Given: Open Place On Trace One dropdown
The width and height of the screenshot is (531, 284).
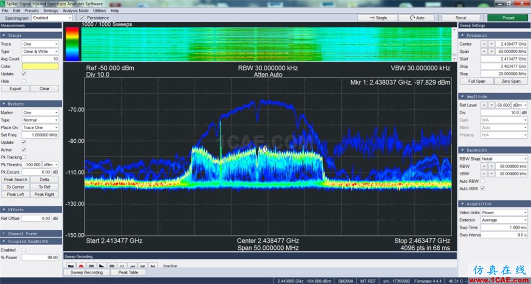Looking at the screenshot, I should click(40, 127).
